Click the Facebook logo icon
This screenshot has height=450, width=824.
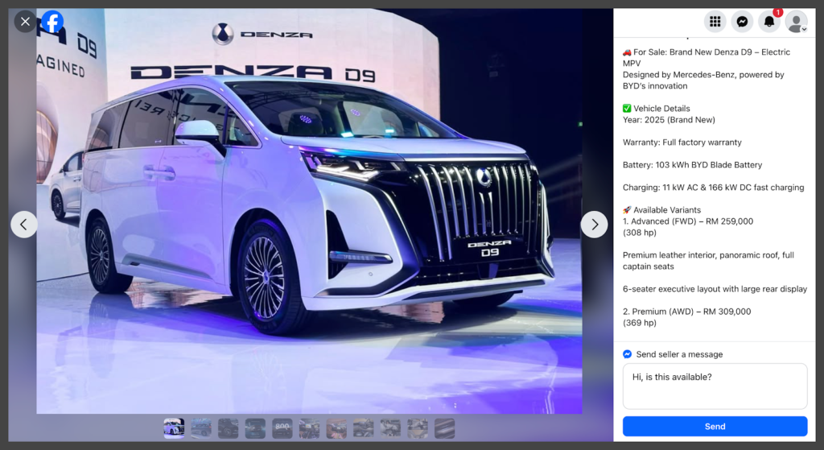(53, 22)
